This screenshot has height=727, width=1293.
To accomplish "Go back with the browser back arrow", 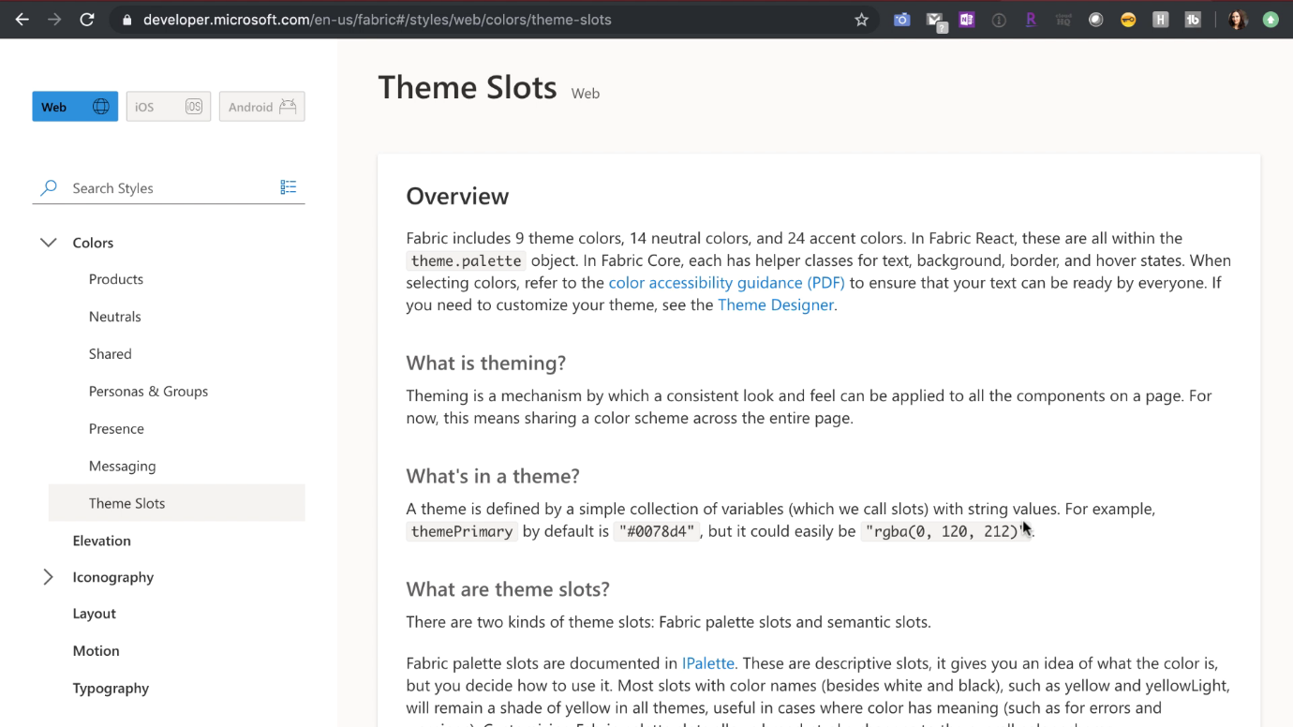I will pyautogui.click(x=22, y=19).
